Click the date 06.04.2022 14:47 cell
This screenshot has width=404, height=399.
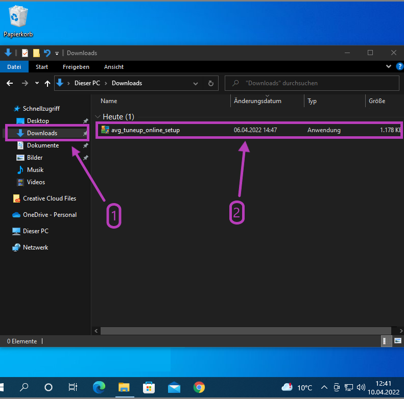[x=255, y=130]
